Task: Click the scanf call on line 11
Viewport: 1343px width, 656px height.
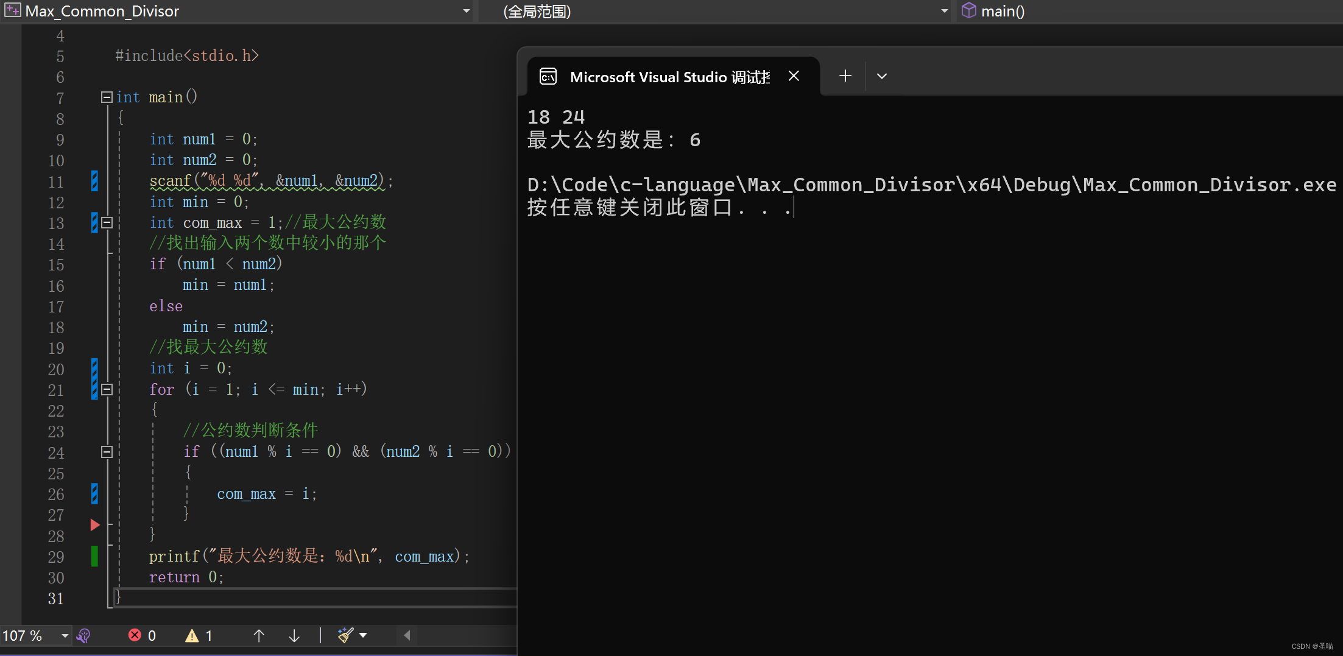Action: [271, 181]
